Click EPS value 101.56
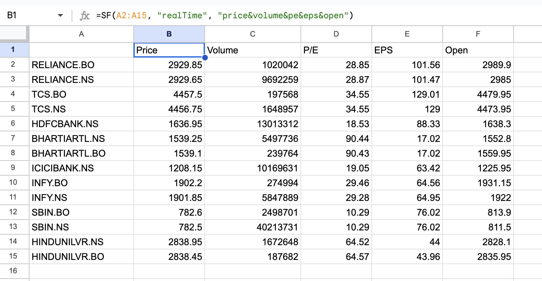Image resolution: width=542 pixels, height=281 pixels. point(407,65)
